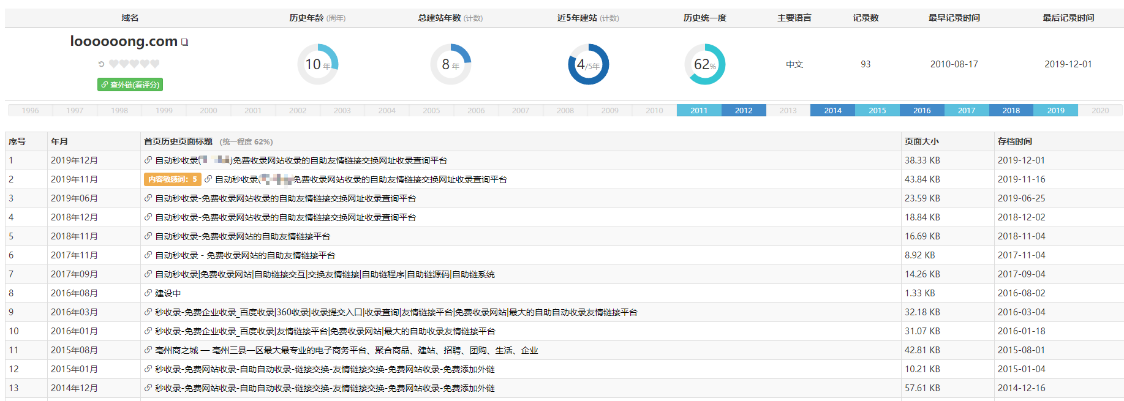This screenshot has height=401, width=1124.
Task: Click the link icon for 建设中 row
Action: [x=148, y=293]
